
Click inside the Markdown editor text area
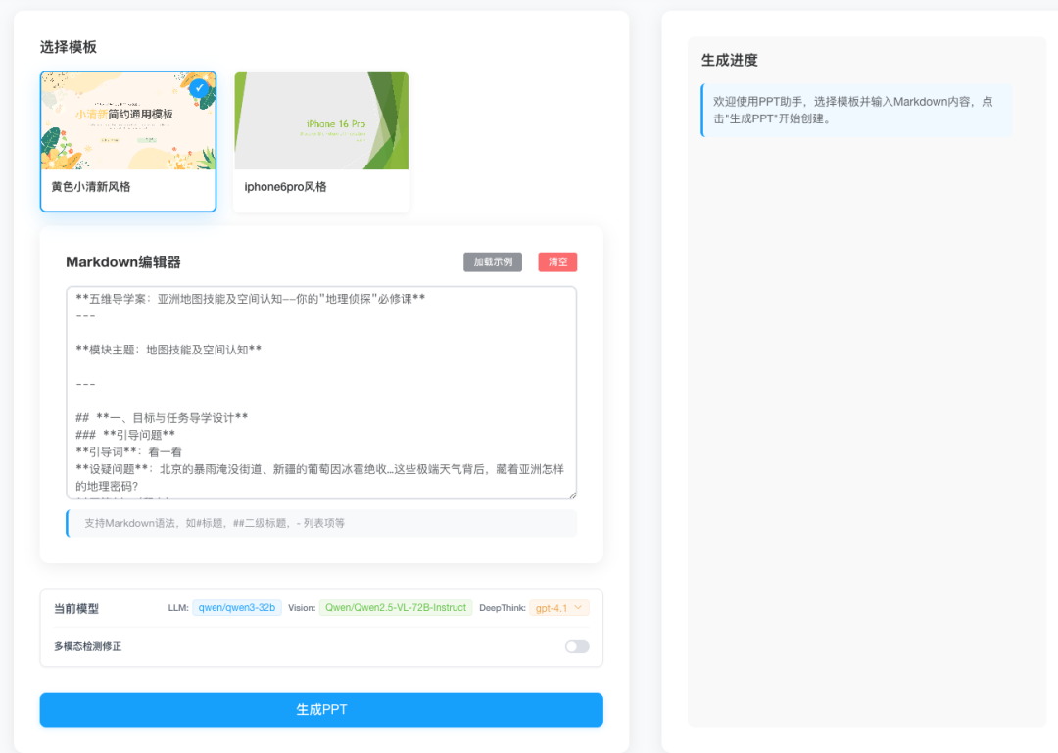point(321,392)
